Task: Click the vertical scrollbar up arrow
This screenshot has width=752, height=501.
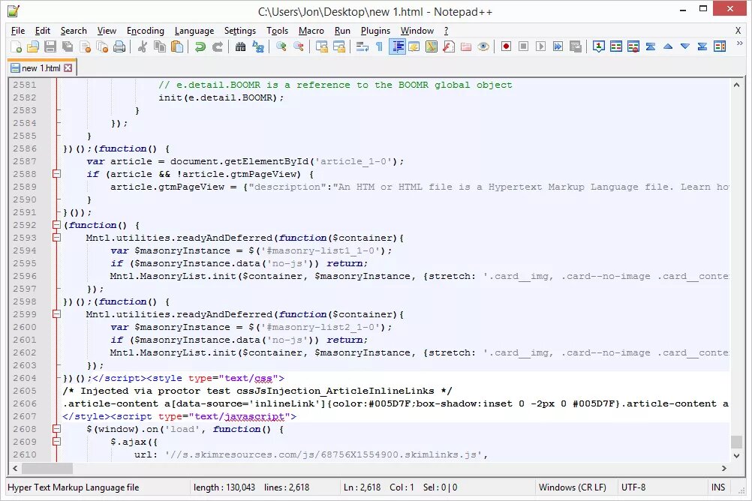Action: click(736, 85)
